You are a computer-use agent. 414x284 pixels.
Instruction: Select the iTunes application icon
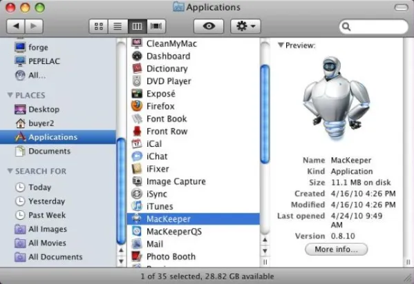pyautogui.click(x=137, y=206)
